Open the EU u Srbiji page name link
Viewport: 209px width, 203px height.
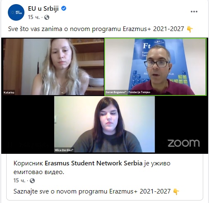pos(43,9)
